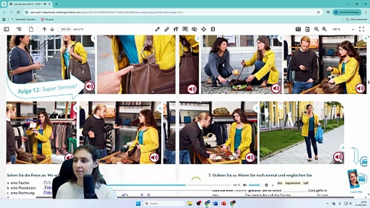Click the audio player progress bar
The height and width of the screenshot is (208, 370).
coord(169,185)
